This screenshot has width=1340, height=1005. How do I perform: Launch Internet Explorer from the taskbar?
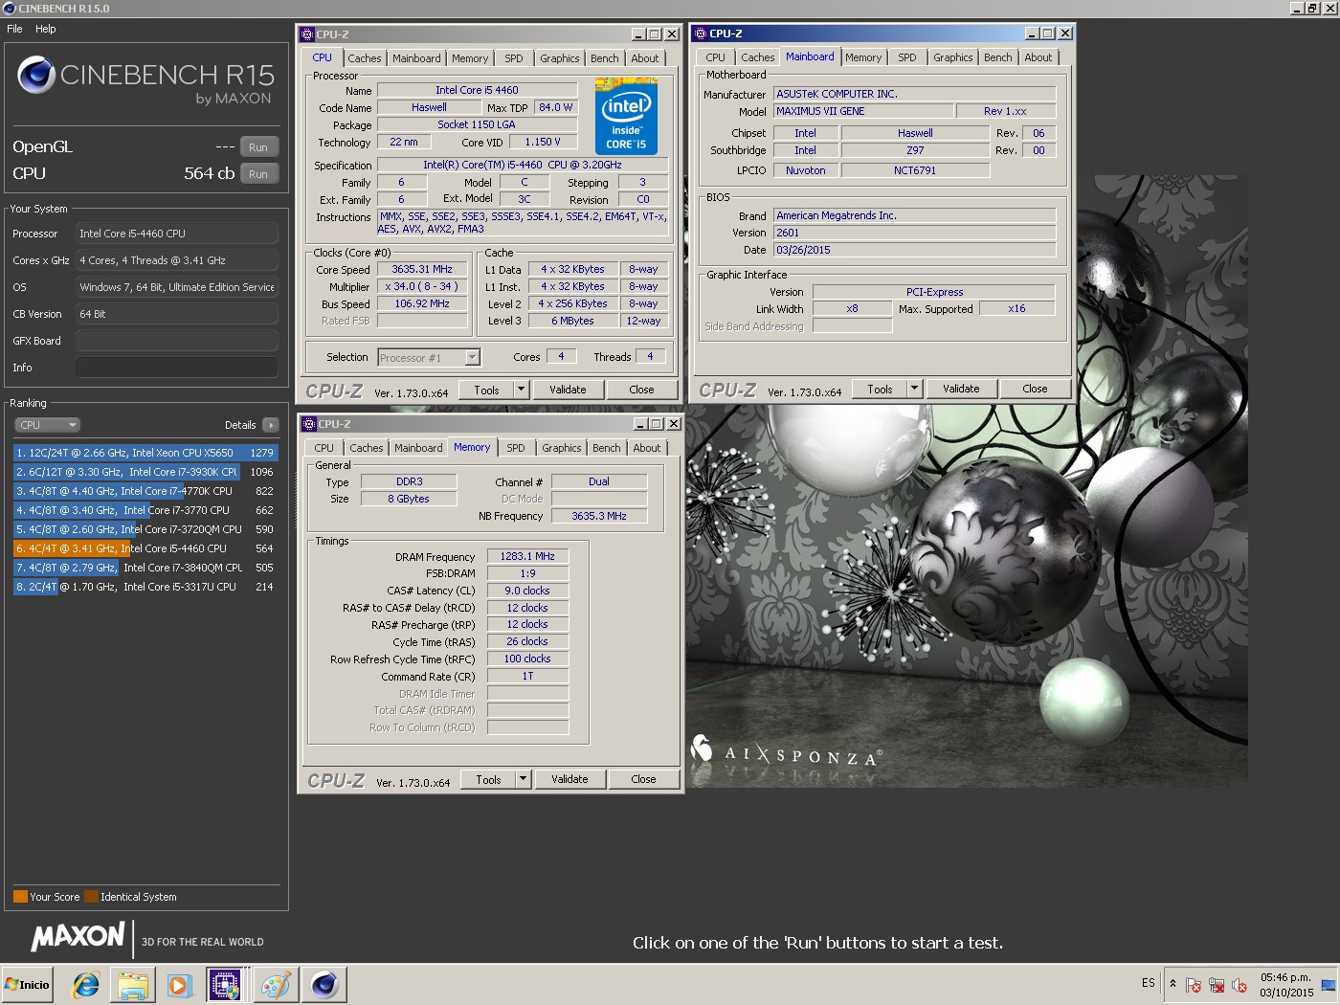(86, 984)
